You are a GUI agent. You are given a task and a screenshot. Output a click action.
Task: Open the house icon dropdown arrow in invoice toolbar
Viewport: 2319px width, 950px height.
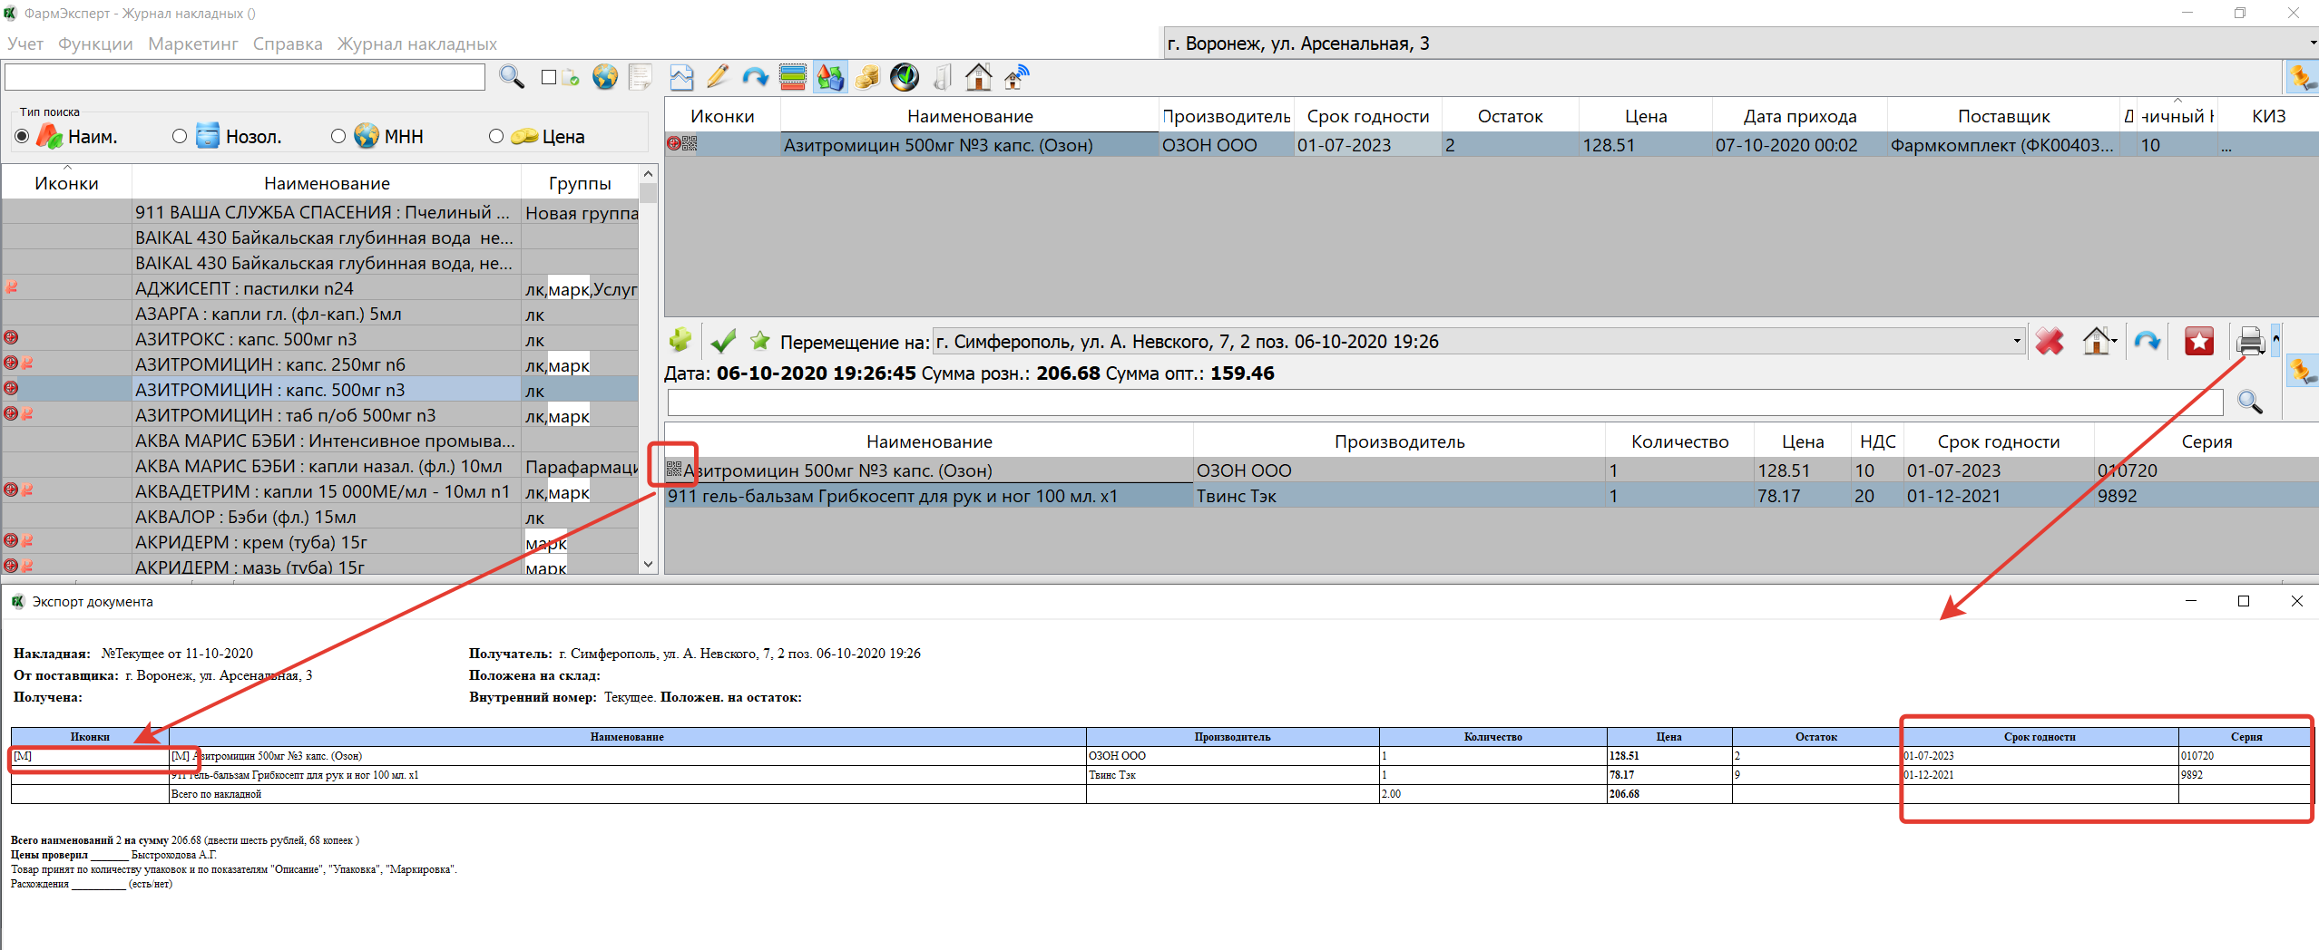[2115, 342]
